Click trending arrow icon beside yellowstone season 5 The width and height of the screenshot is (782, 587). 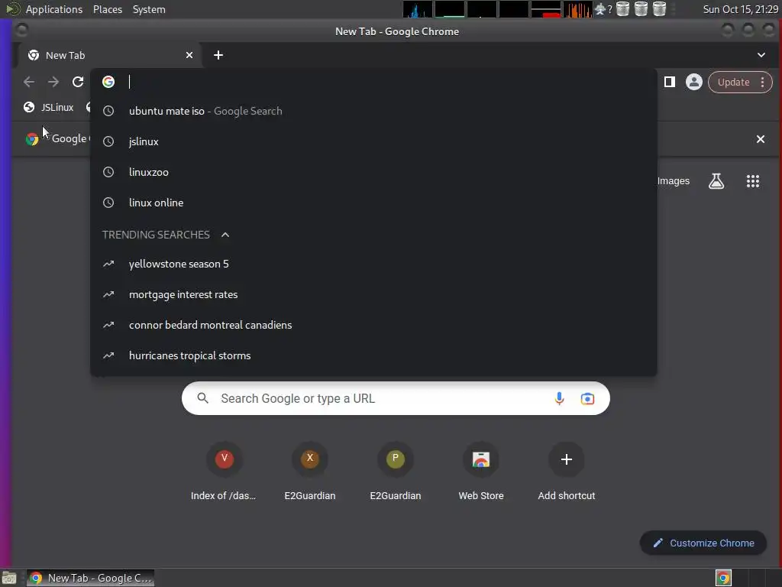[108, 264]
